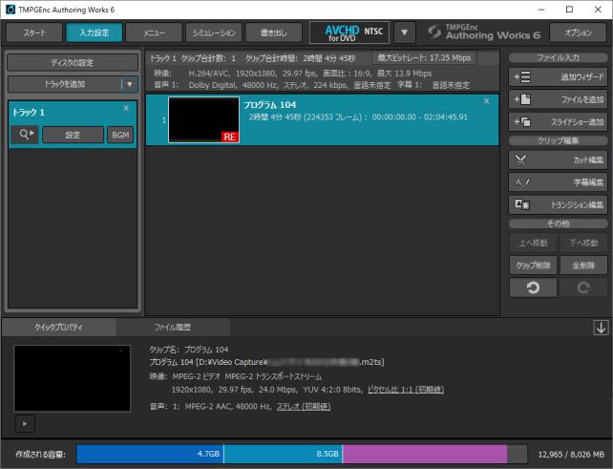Play the clip preview
Viewport: 613px width, 469px height.
pos(25,423)
